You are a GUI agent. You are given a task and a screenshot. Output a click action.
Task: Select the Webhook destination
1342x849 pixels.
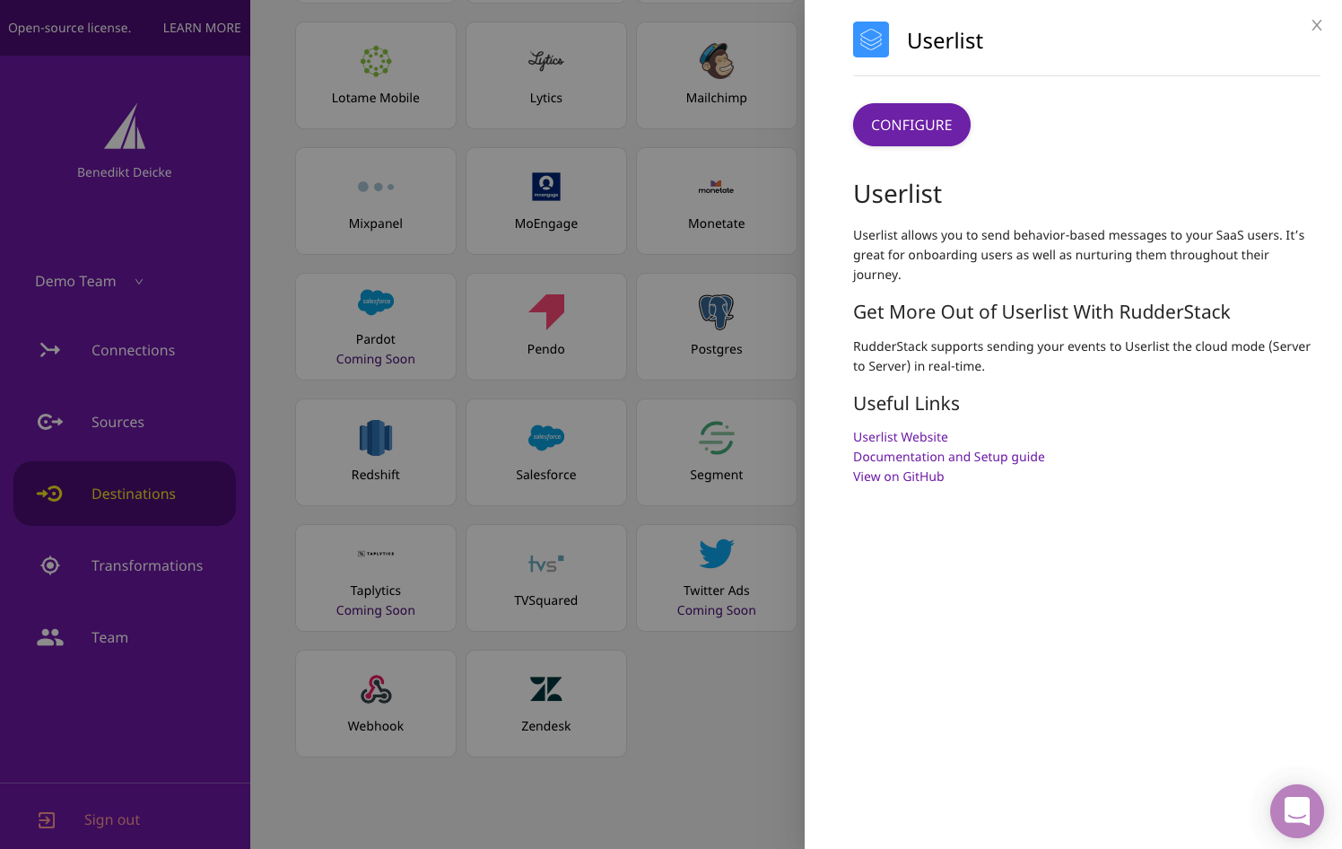[x=375, y=704]
